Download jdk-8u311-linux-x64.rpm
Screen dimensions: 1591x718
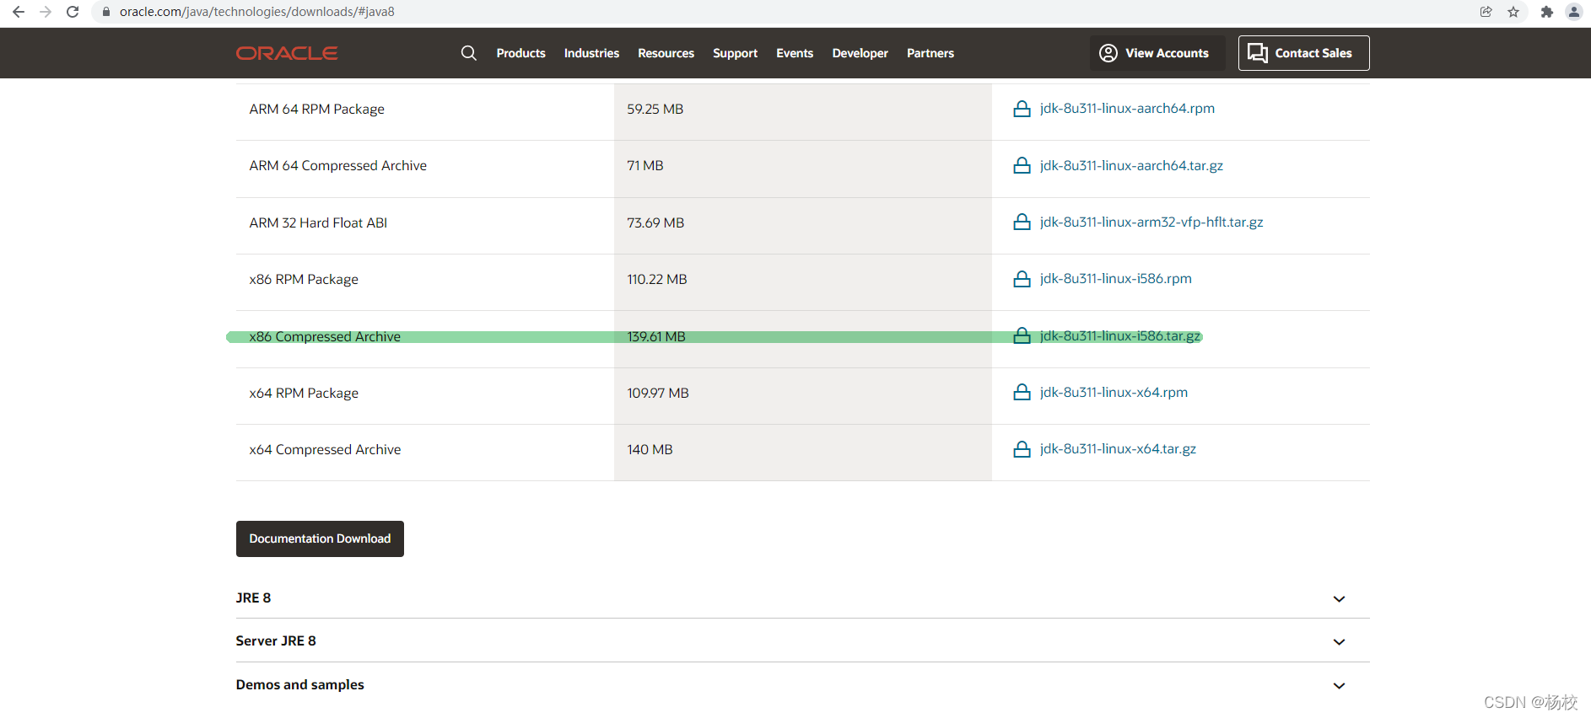pyautogui.click(x=1114, y=392)
